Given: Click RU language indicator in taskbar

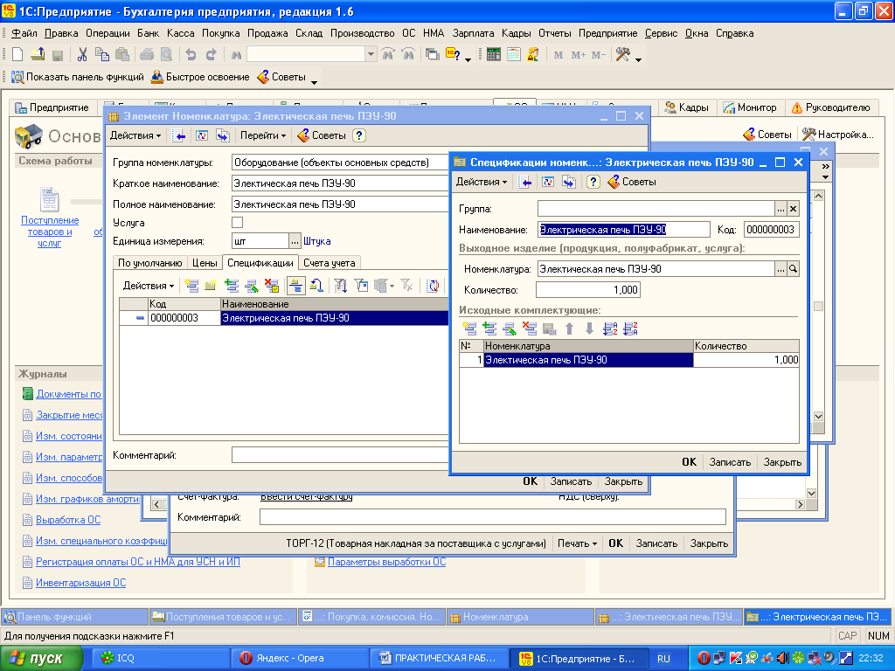Looking at the screenshot, I should click(663, 659).
